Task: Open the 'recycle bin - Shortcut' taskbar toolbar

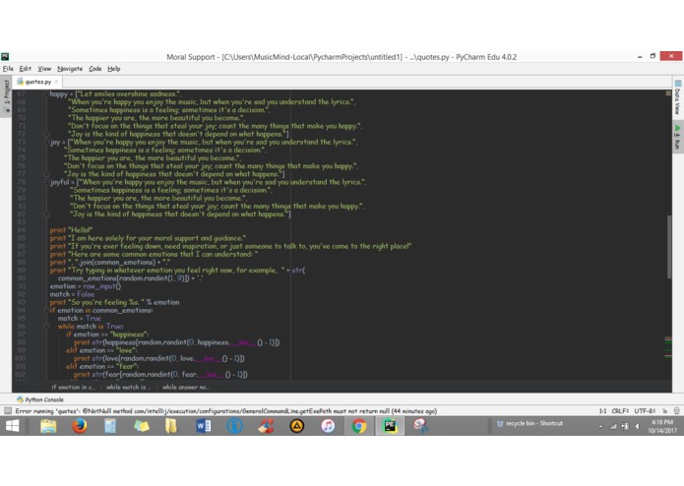Action: pyautogui.click(x=529, y=423)
